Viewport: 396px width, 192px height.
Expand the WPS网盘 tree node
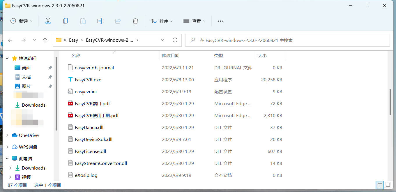coord(8,147)
